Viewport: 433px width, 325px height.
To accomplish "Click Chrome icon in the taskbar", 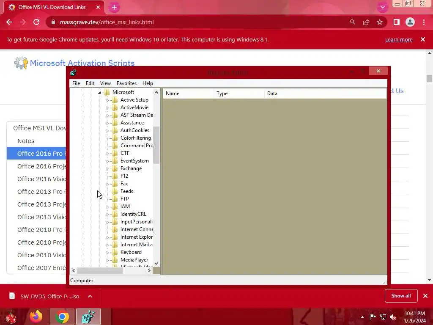I will tap(62, 317).
